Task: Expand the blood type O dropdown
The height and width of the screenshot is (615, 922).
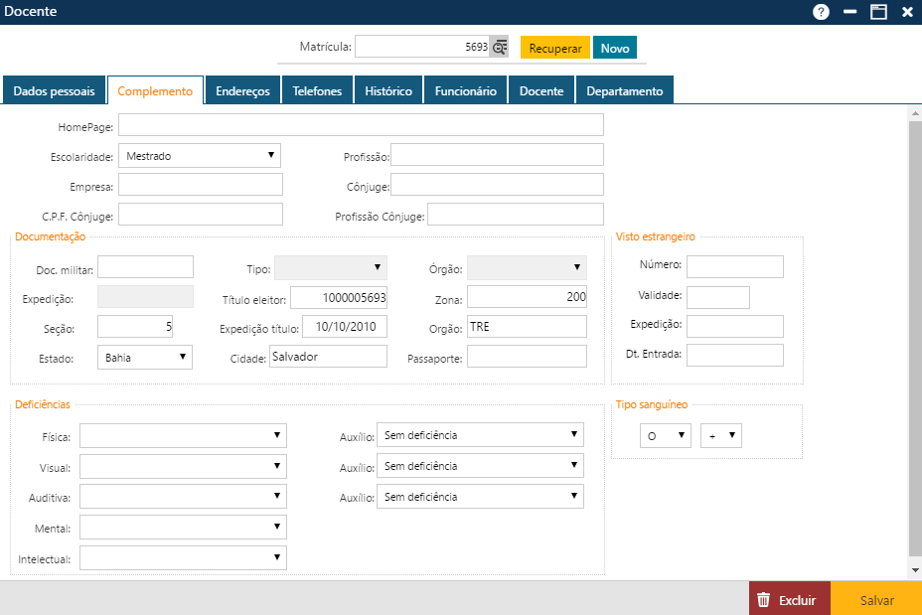Action: (x=680, y=434)
